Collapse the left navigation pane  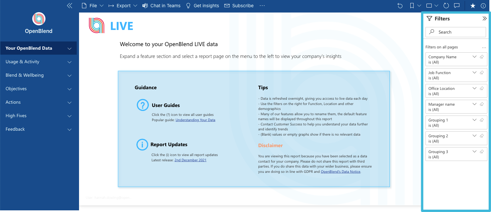click(69, 6)
